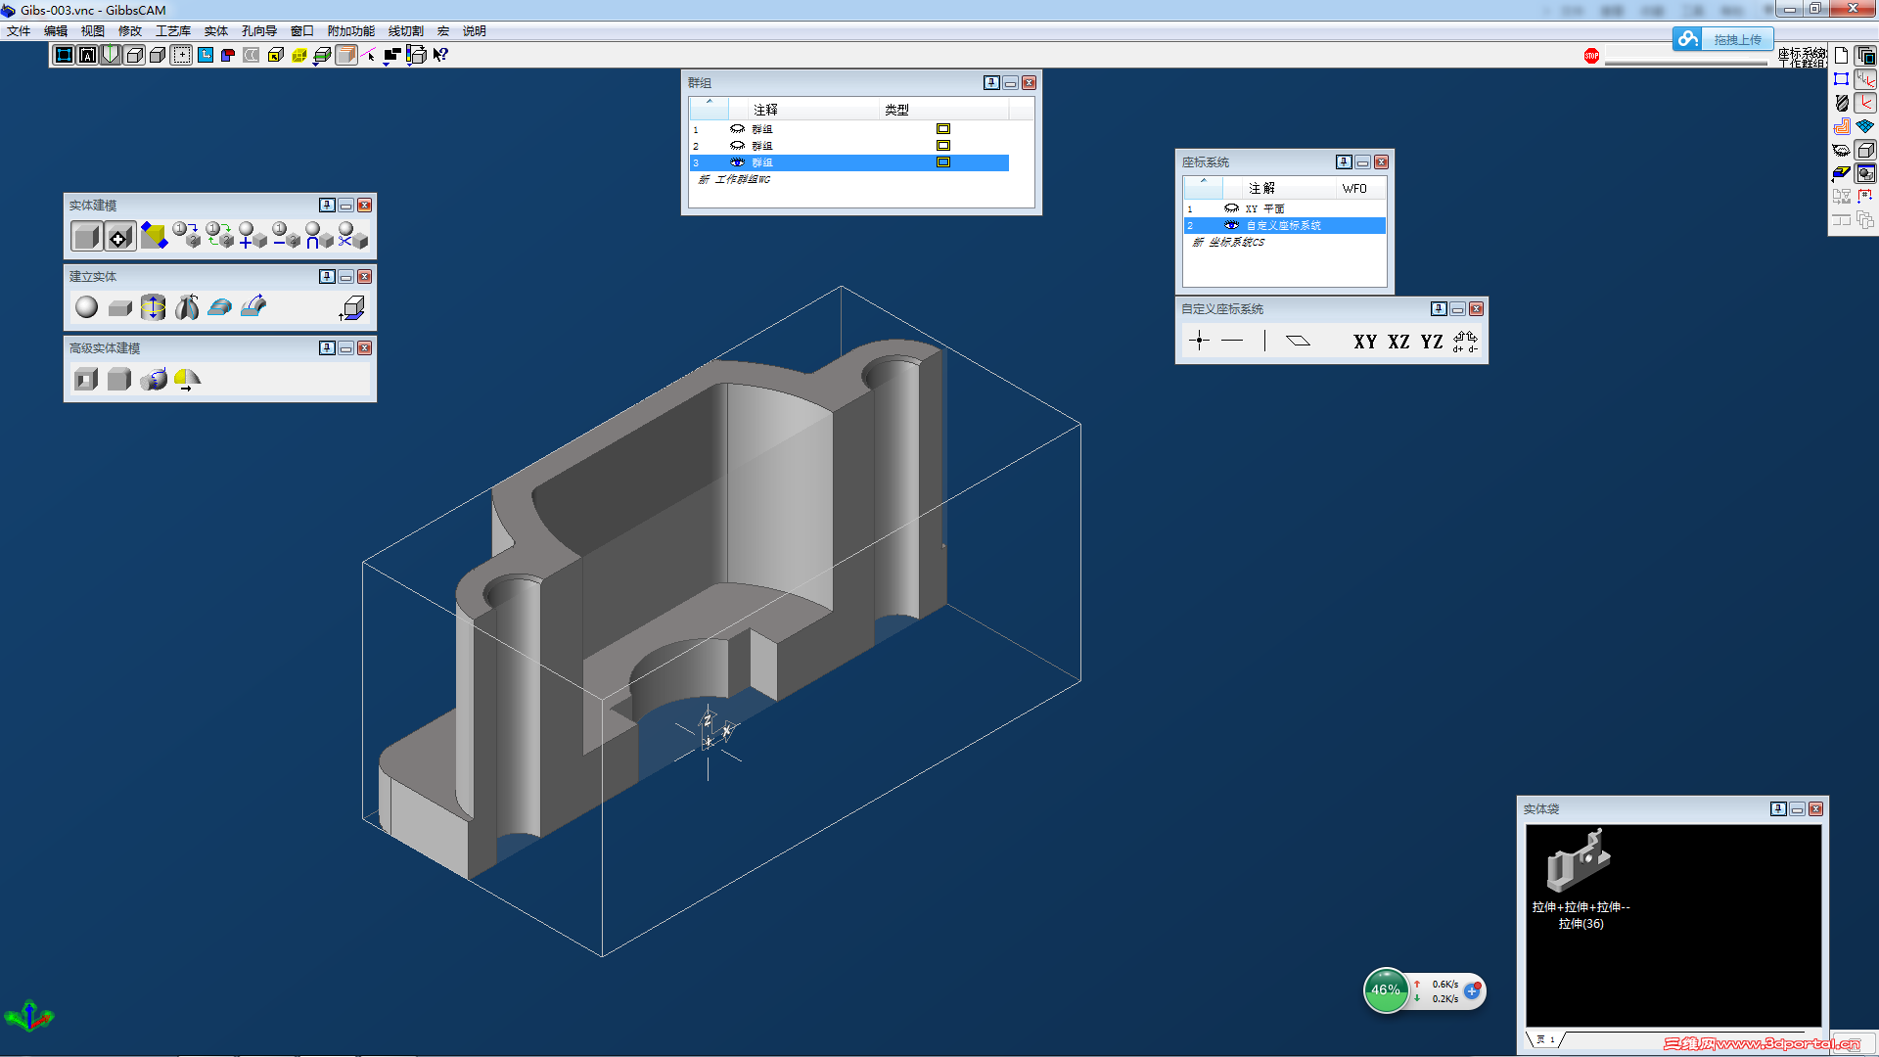Viewport: 1879px width, 1057px height.
Task: Select the solid thumbnail in 实体袋 panel
Action: click(x=1579, y=859)
